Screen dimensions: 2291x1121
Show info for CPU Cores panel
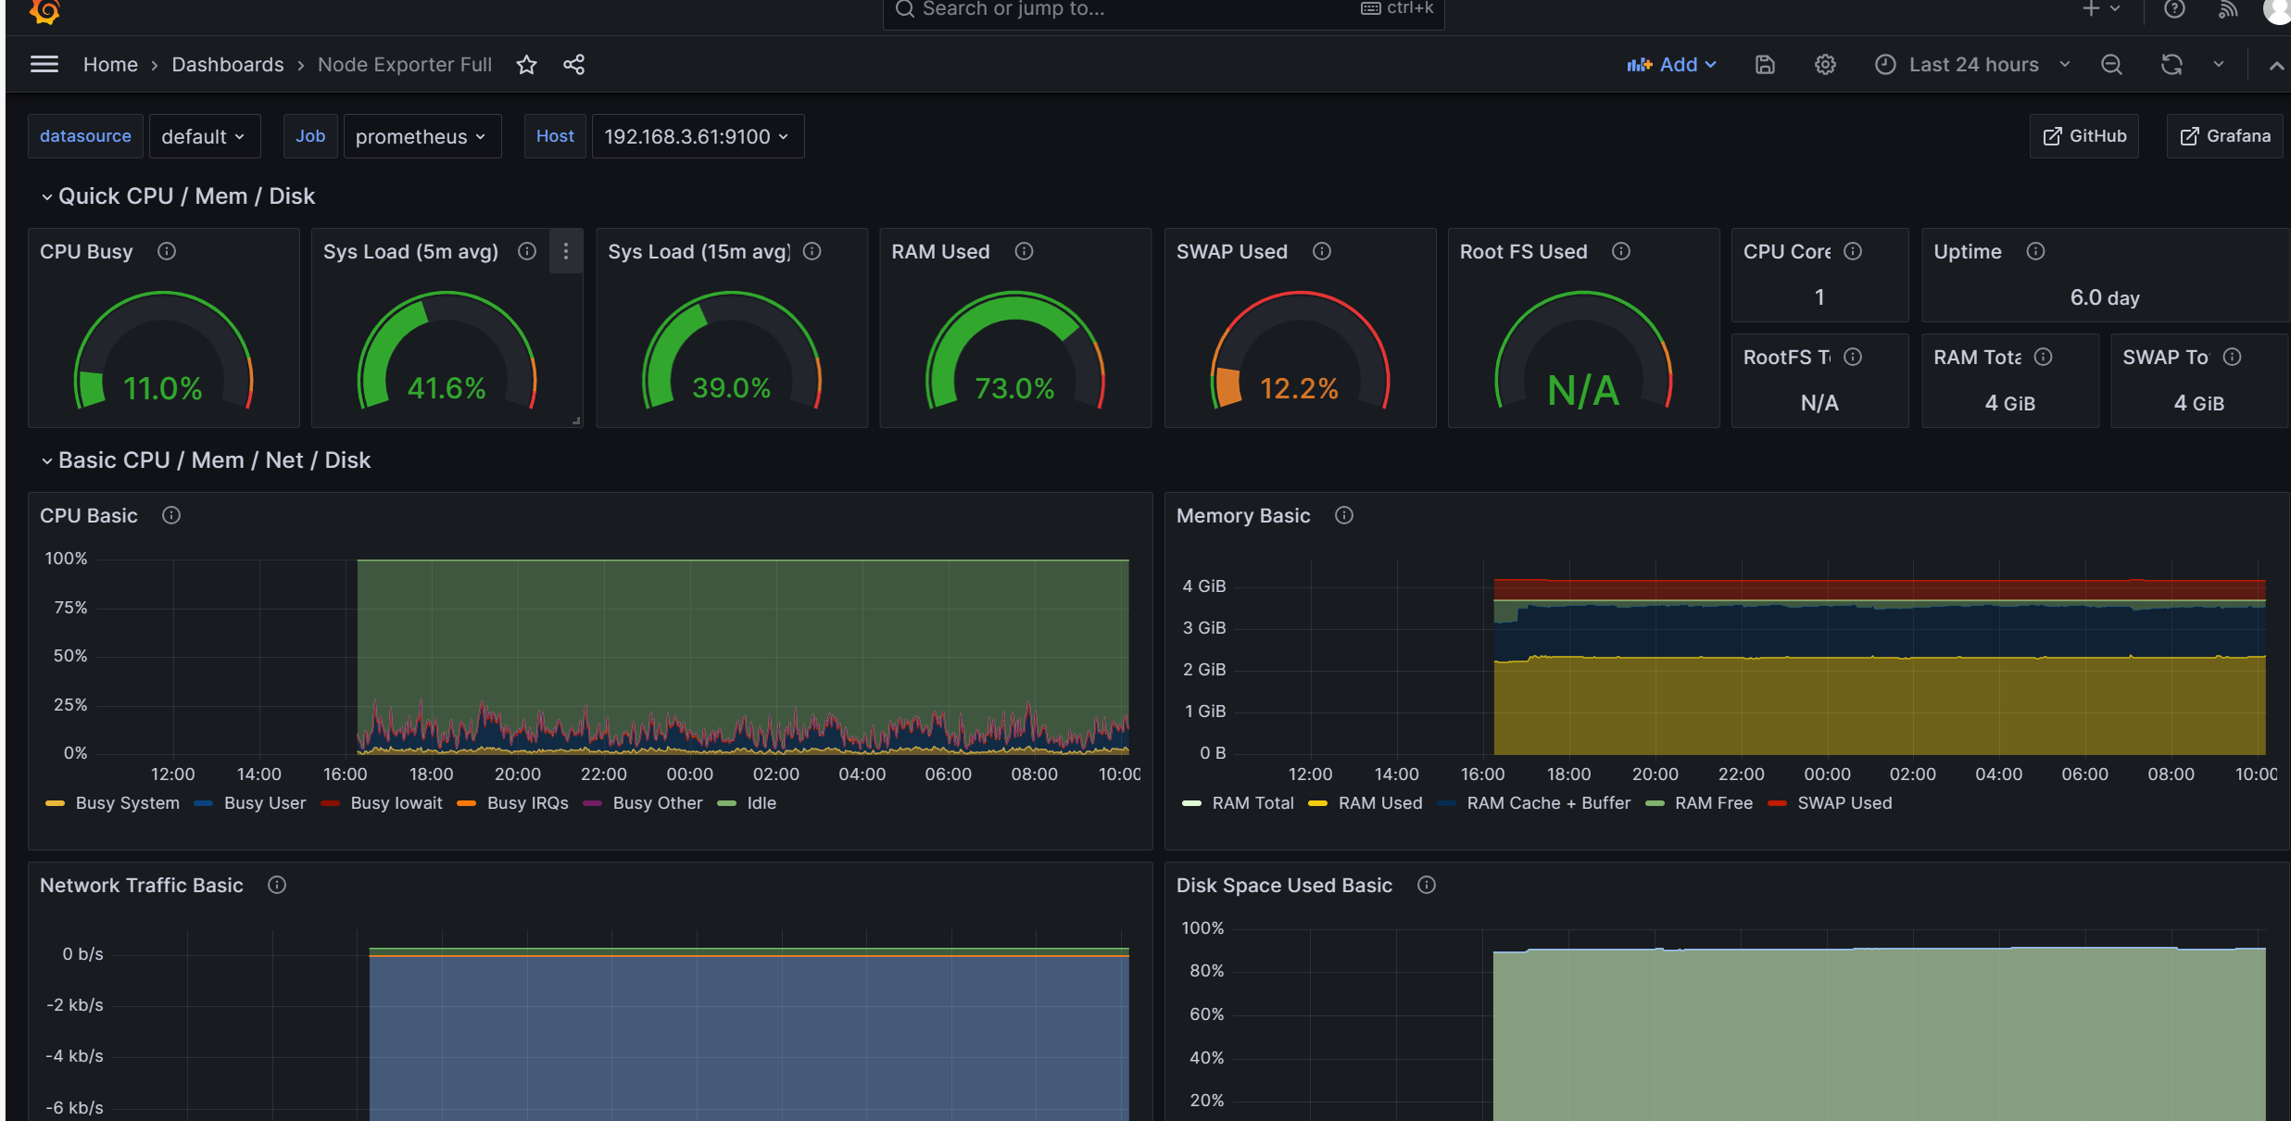(1853, 251)
